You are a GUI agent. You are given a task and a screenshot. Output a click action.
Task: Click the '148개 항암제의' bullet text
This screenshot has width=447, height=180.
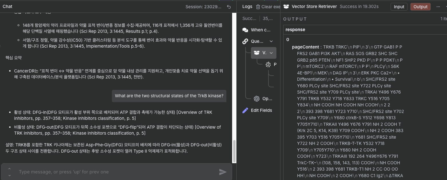tap(122, 28)
